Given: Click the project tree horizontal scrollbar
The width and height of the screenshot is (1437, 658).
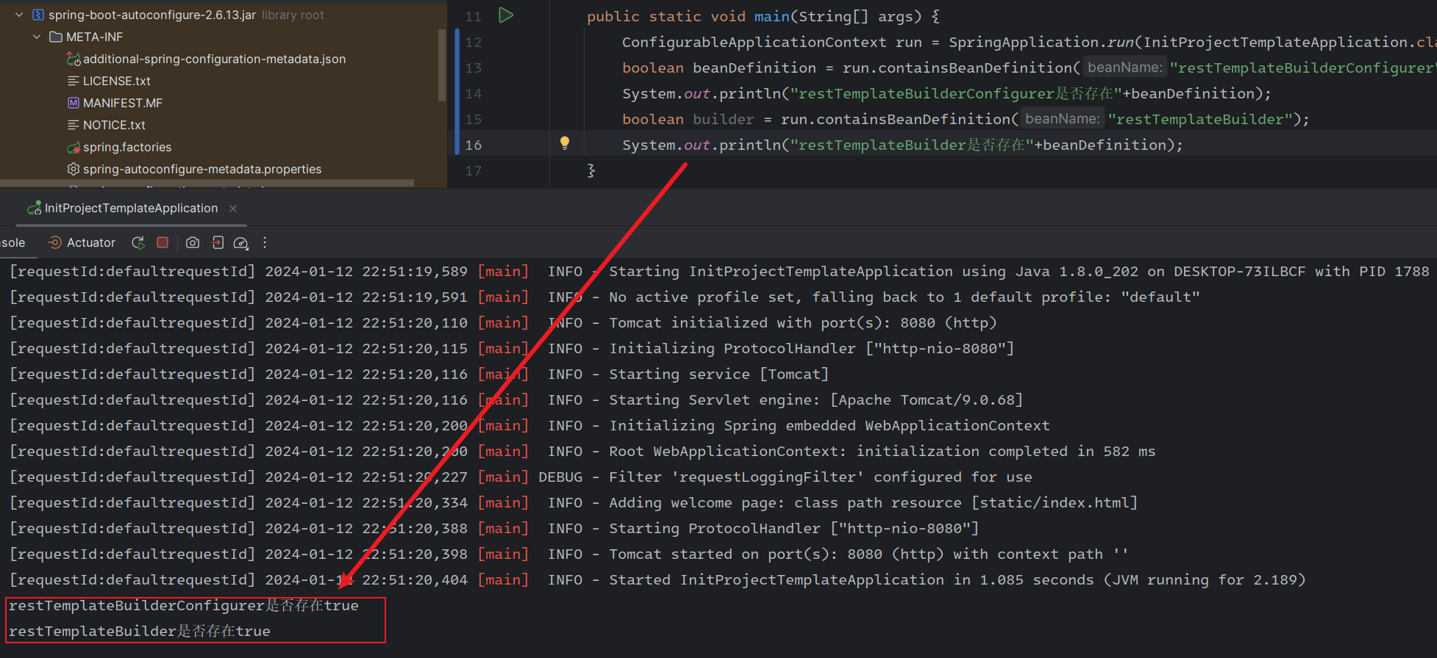Looking at the screenshot, I should click(207, 183).
